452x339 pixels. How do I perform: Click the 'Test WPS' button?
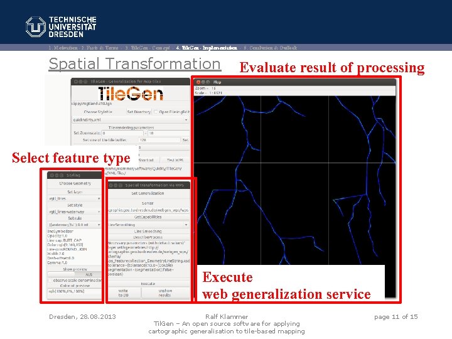175,159
